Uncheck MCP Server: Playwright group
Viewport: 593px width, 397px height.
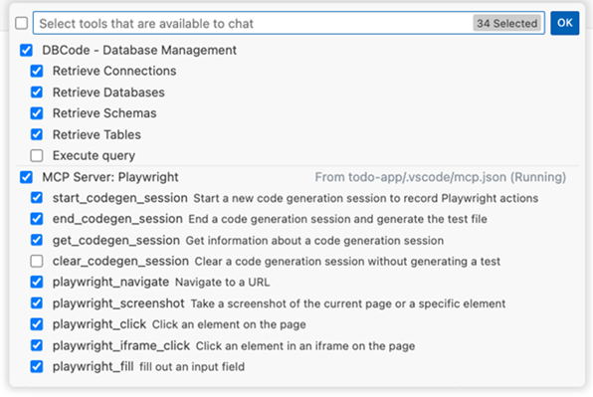click(x=26, y=177)
